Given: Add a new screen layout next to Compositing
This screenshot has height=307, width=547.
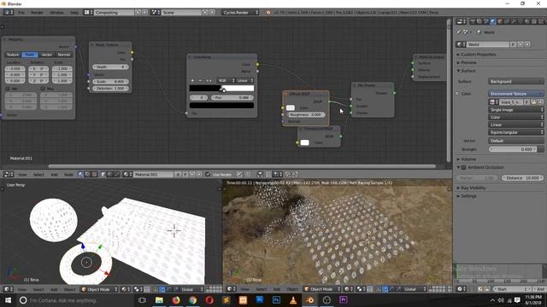Looking at the screenshot, I should (x=138, y=12).
